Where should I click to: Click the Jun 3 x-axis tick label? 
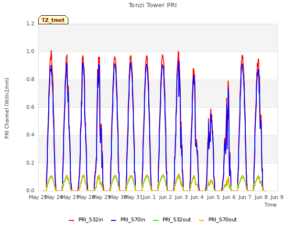click(181, 197)
